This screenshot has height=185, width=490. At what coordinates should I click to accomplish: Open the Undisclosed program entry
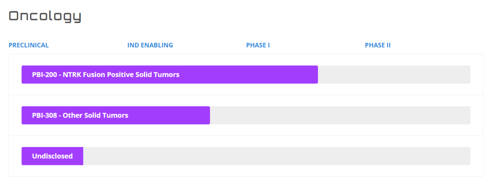click(52, 156)
